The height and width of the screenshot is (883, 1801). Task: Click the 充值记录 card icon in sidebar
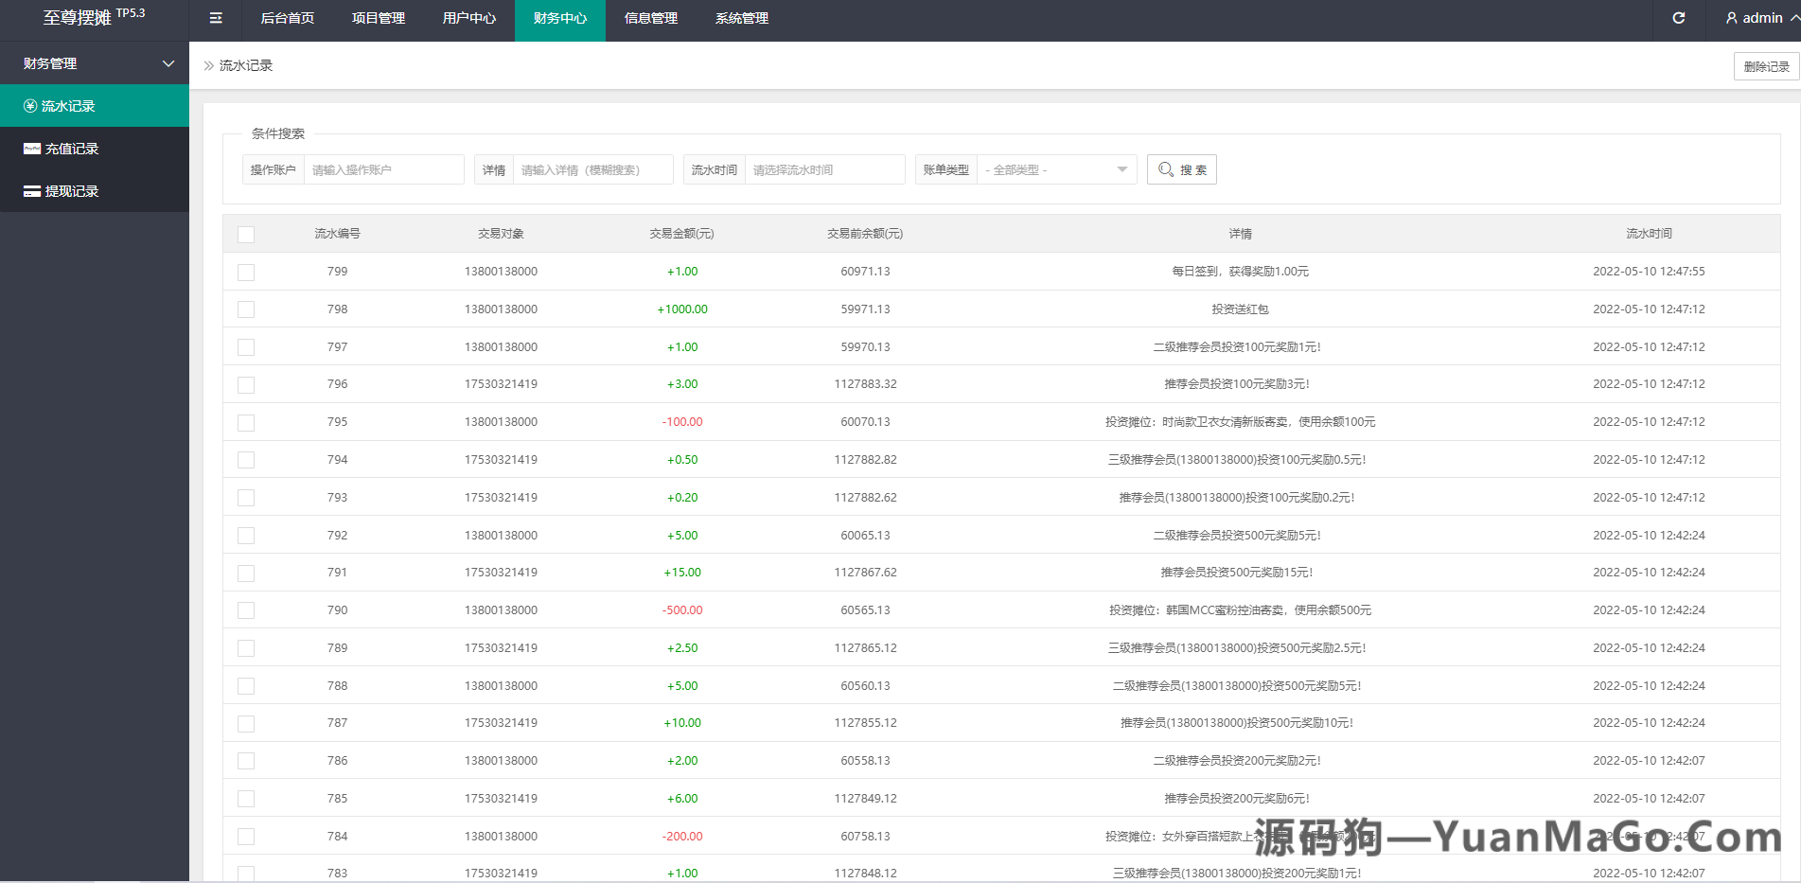(32, 149)
